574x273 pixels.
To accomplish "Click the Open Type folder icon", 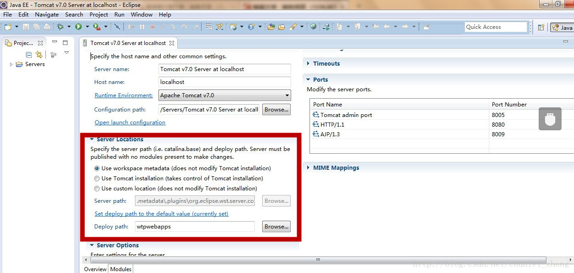I will (x=271, y=27).
